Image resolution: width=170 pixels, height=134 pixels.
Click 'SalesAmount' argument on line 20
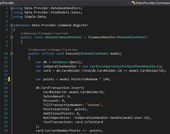pos(53,96)
